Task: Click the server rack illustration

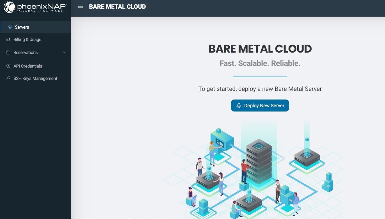Action: coord(259,160)
